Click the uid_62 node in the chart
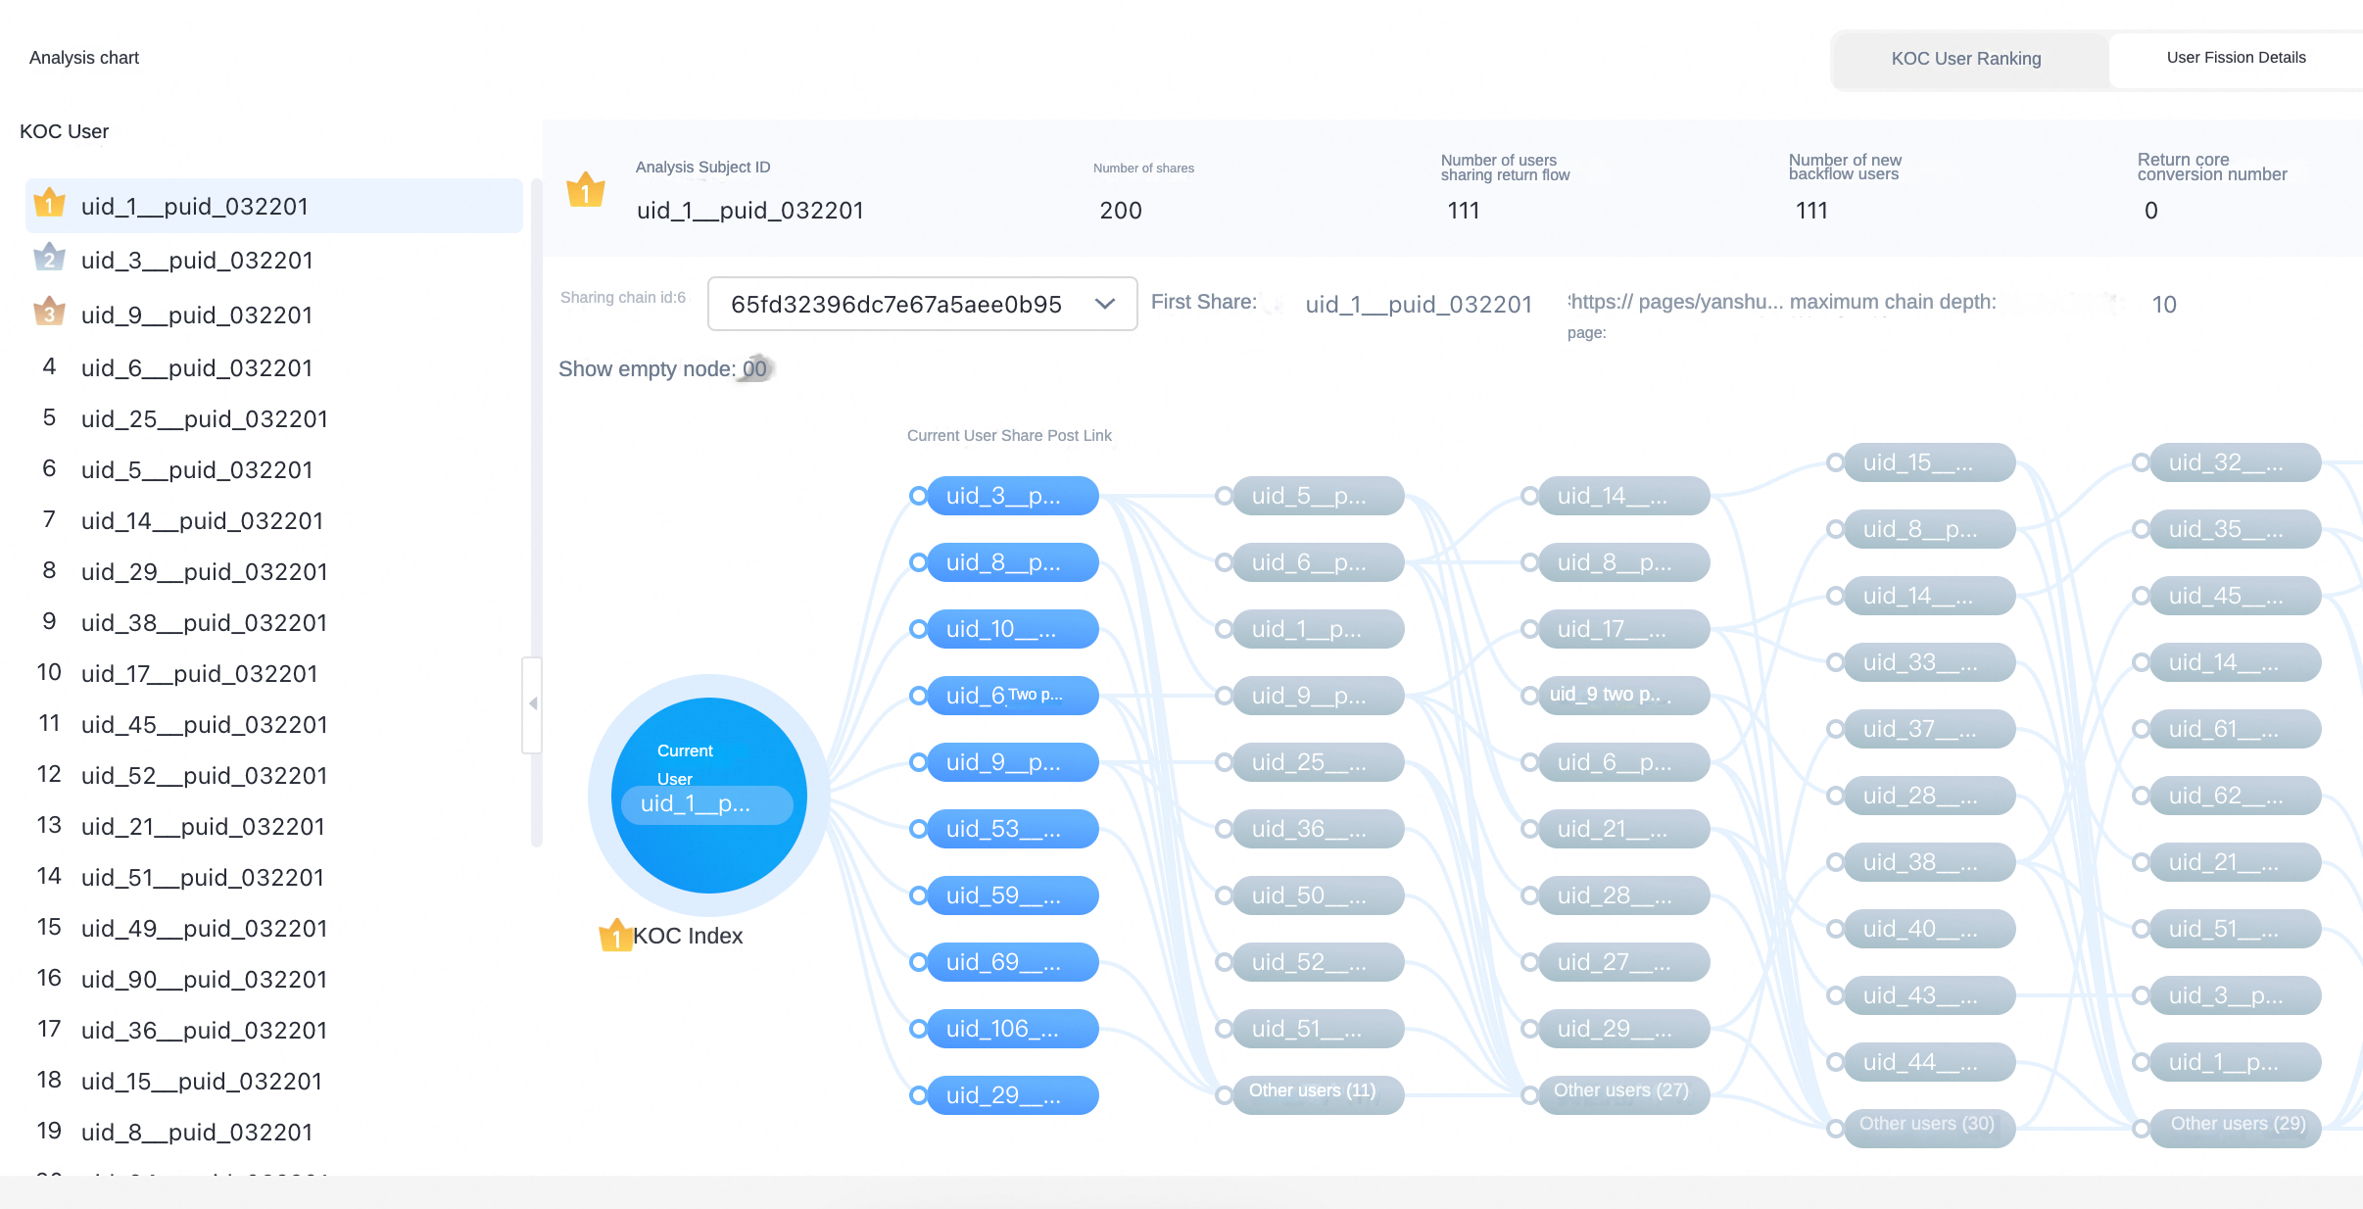 2236,796
